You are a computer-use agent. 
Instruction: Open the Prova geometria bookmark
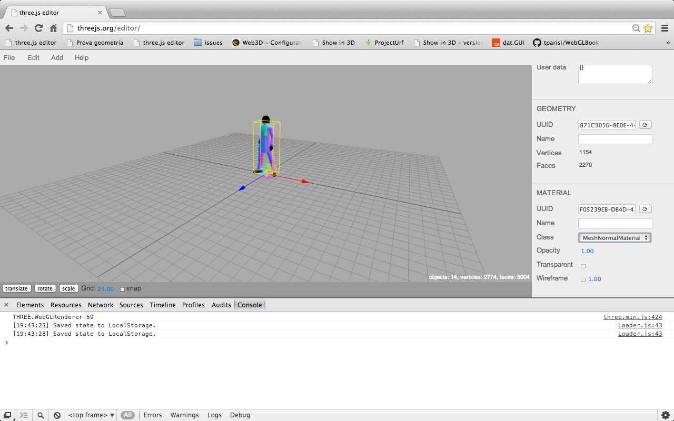(x=95, y=43)
